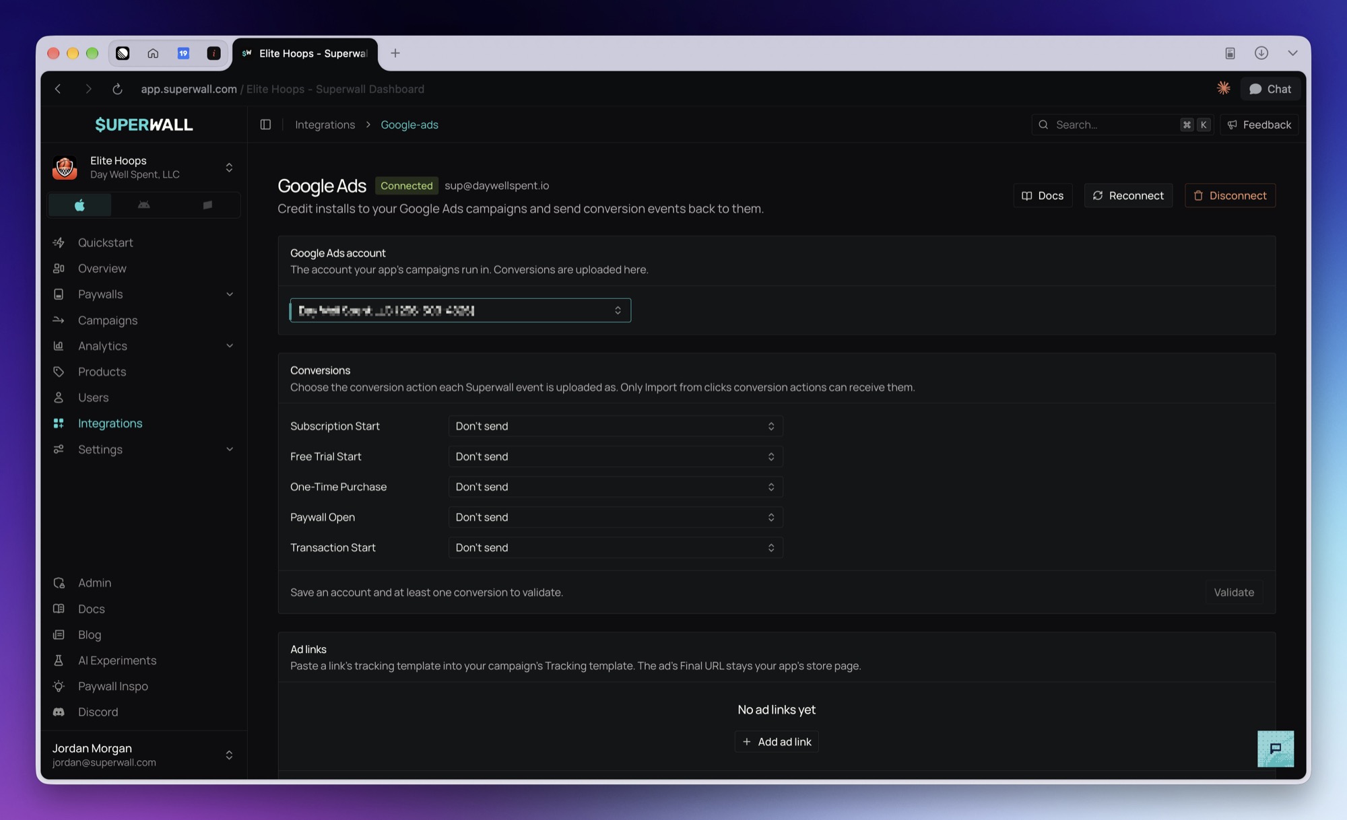Select the third platform tab icon
1347x820 pixels.
point(207,205)
